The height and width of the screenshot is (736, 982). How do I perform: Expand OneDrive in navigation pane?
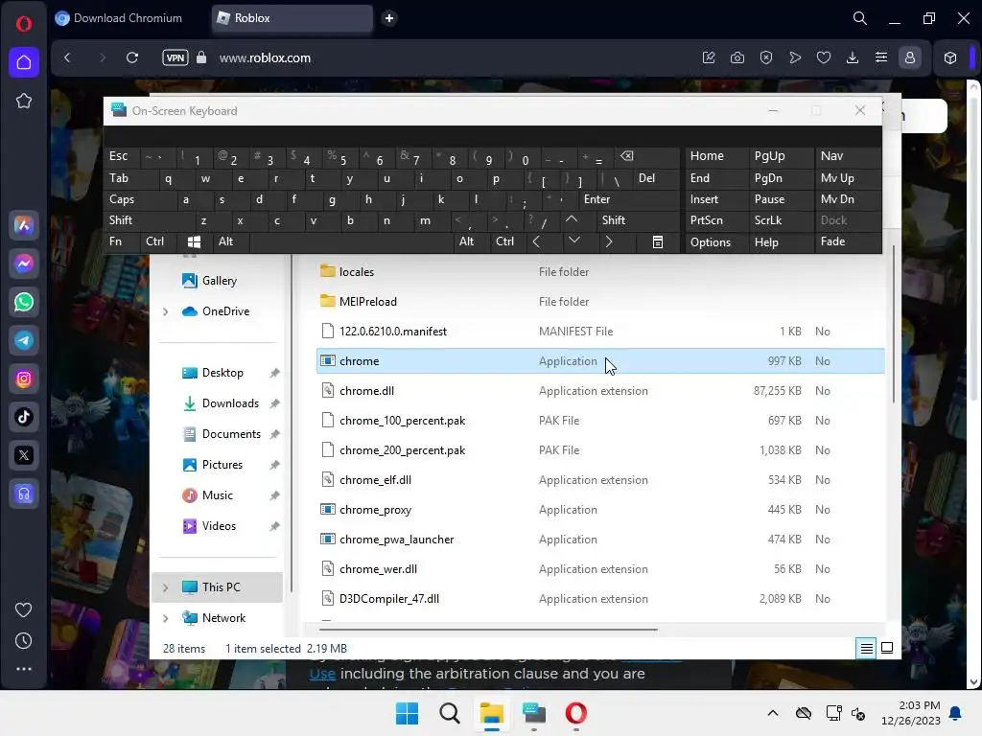click(165, 311)
